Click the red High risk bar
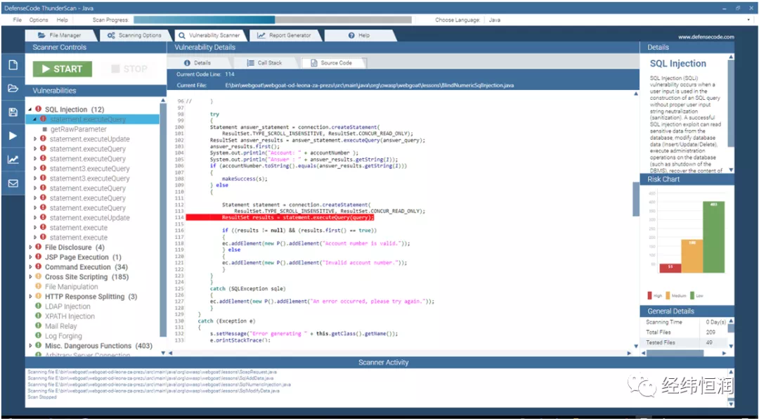 click(670, 268)
